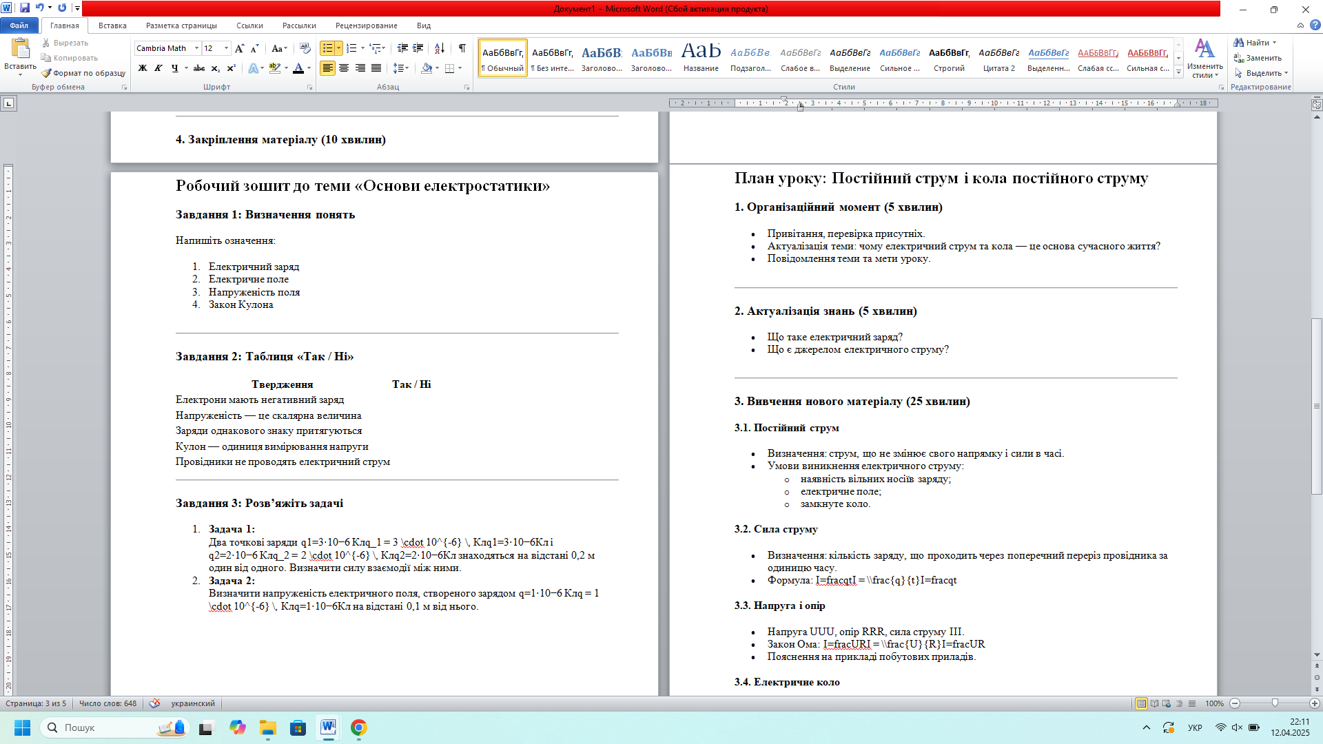Open the Файл tab
Image resolution: width=1323 pixels, height=744 pixels.
point(19,25)
